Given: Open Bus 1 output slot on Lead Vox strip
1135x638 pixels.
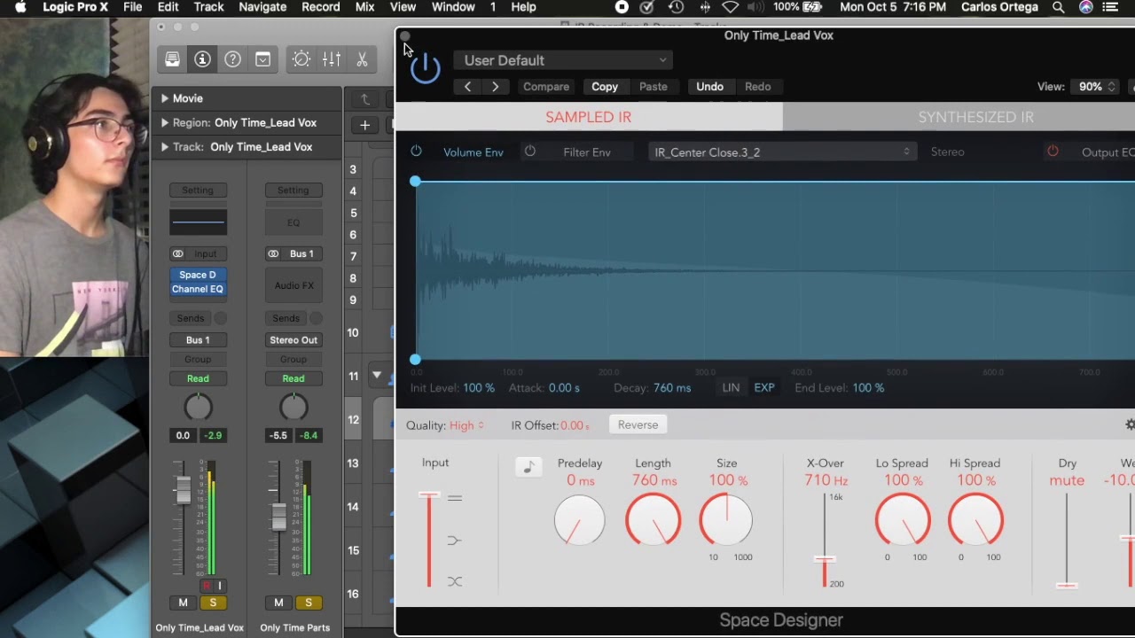Looking at the screenshot, I should pos(198,340).
